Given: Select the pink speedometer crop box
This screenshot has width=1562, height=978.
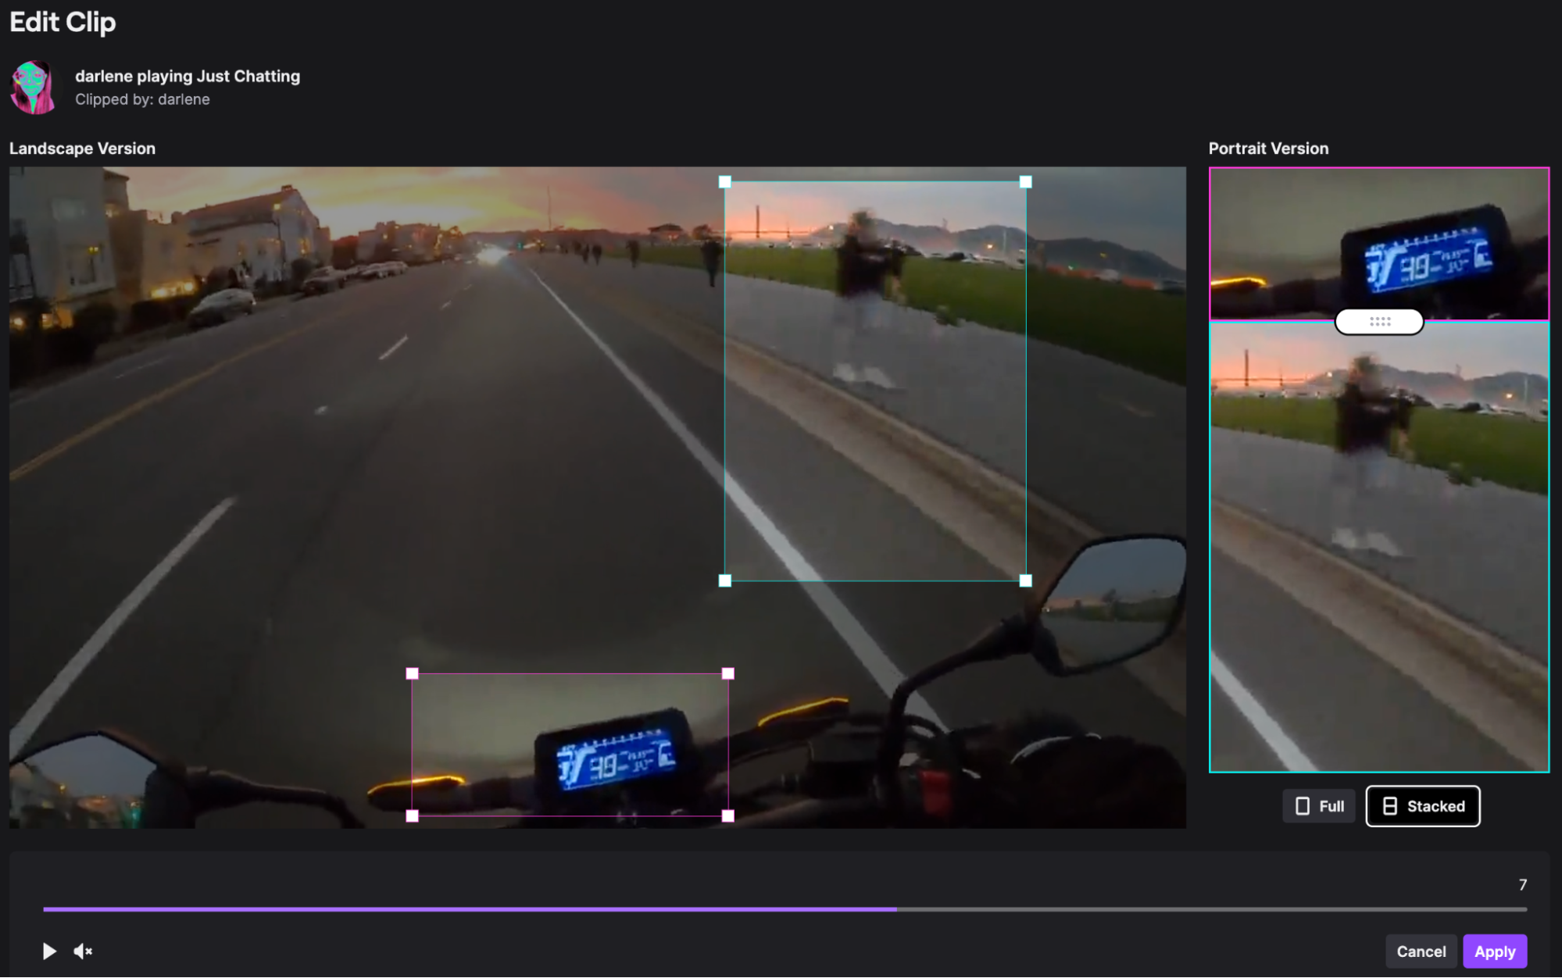Looking at the screenshot, I should click(x=570, y=742).
